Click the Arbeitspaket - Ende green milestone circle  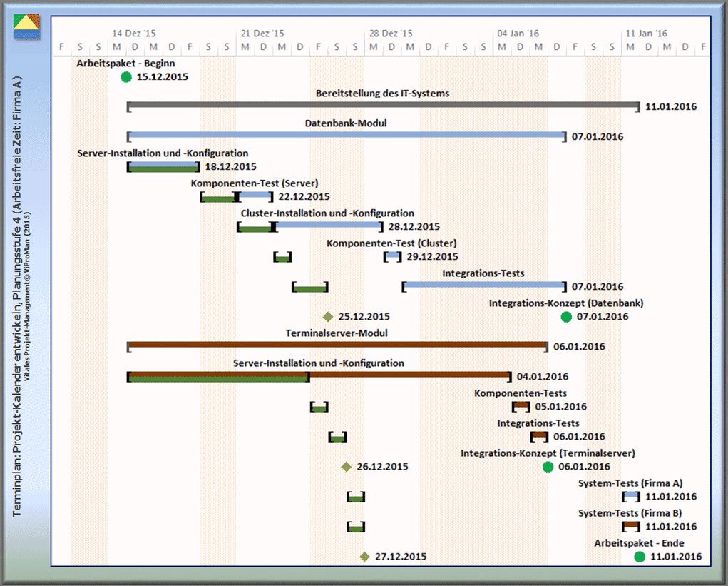[x=640, y=557]
